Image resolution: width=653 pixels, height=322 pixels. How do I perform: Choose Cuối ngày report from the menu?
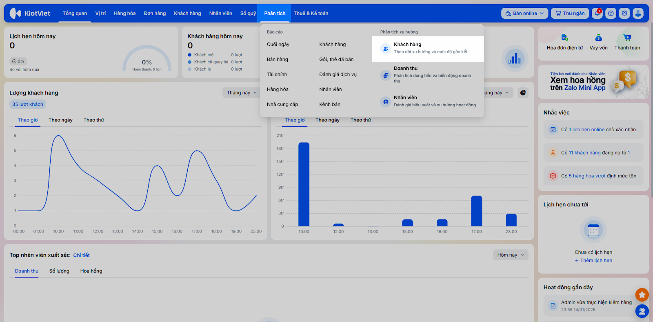point(278,45)
